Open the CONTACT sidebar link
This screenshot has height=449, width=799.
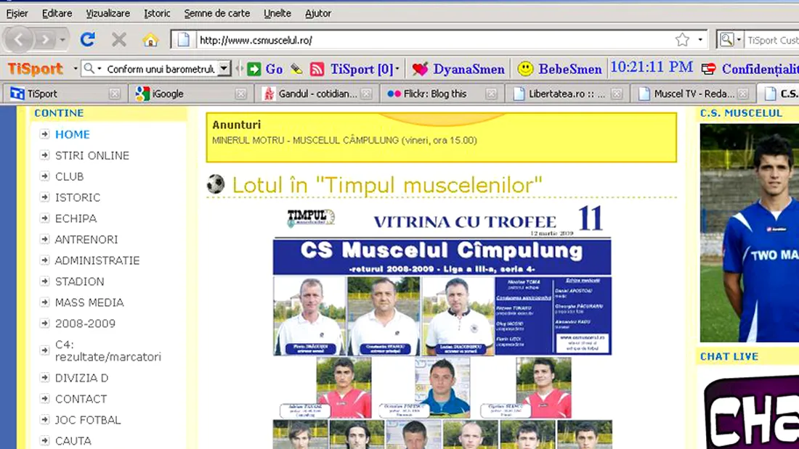(x=81, y=399)
